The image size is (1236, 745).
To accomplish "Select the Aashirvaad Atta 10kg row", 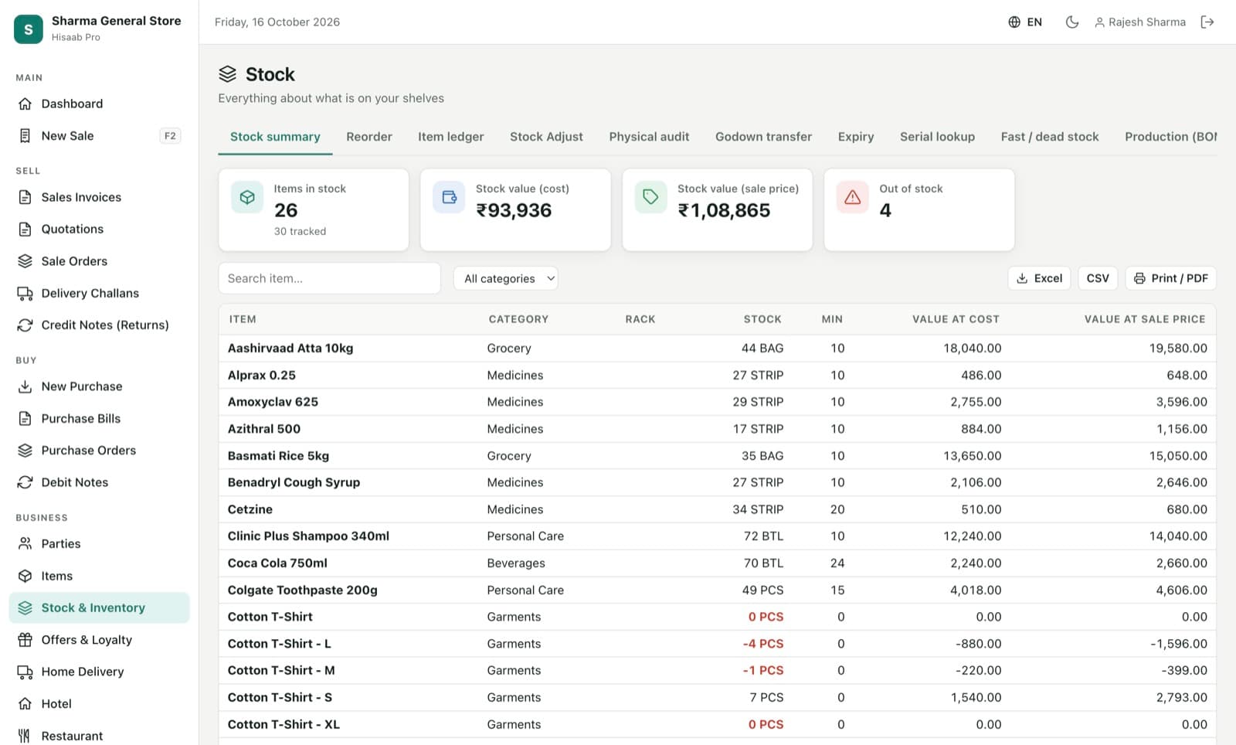I will coord(718,348).
